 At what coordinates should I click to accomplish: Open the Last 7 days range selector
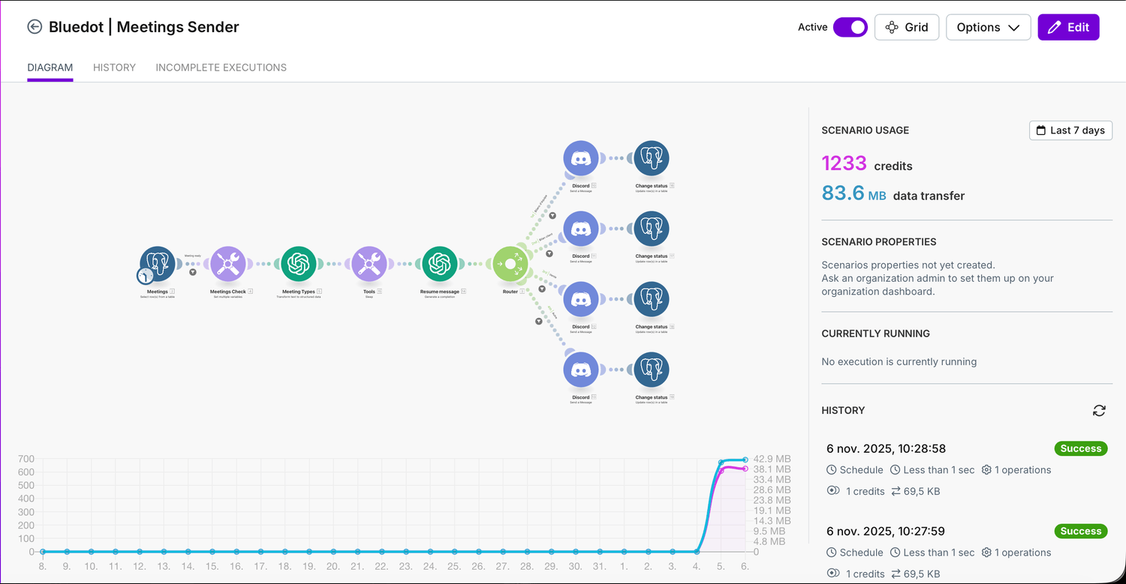point(1070,130)
